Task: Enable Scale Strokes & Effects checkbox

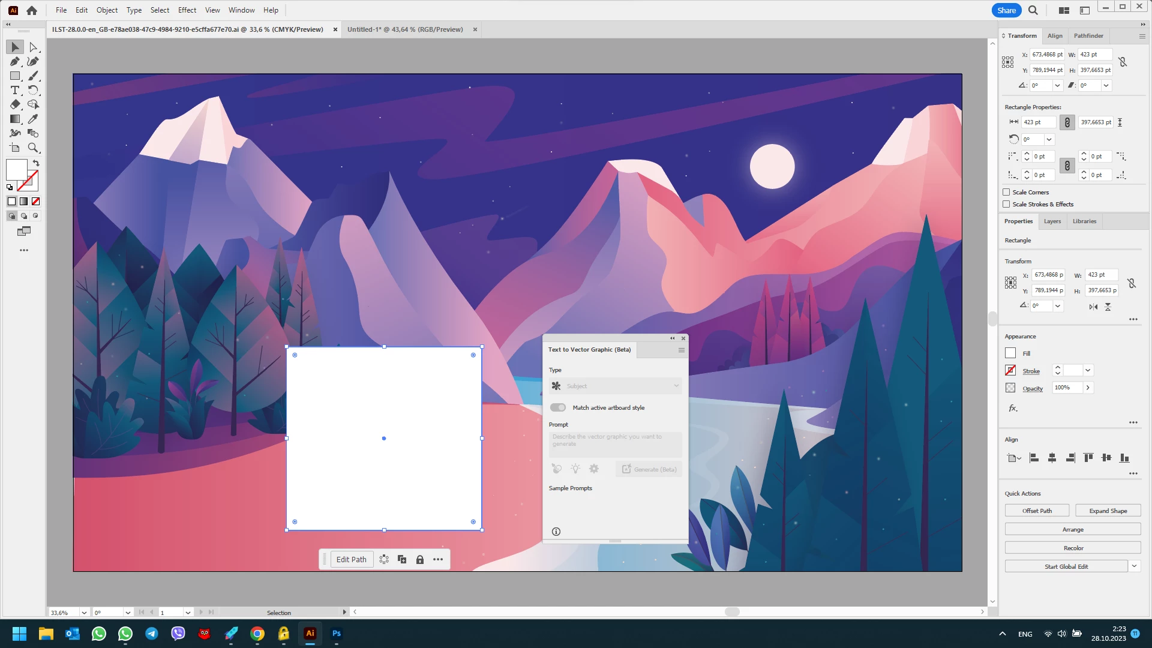Action: pos(1006,204)
